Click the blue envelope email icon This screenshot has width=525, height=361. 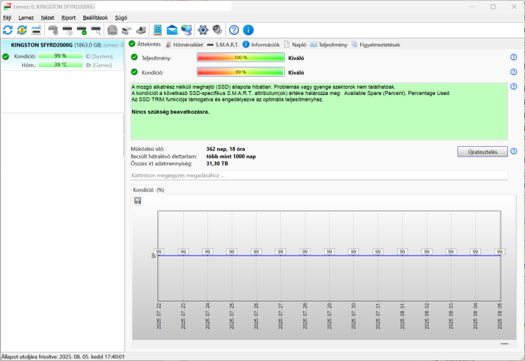click(172, 30)
